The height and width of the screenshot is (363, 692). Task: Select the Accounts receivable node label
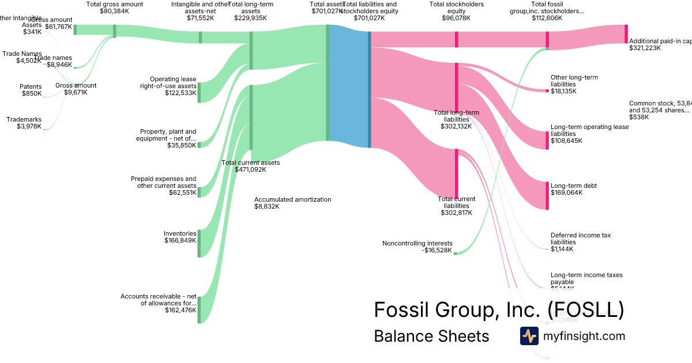point(159,303)
